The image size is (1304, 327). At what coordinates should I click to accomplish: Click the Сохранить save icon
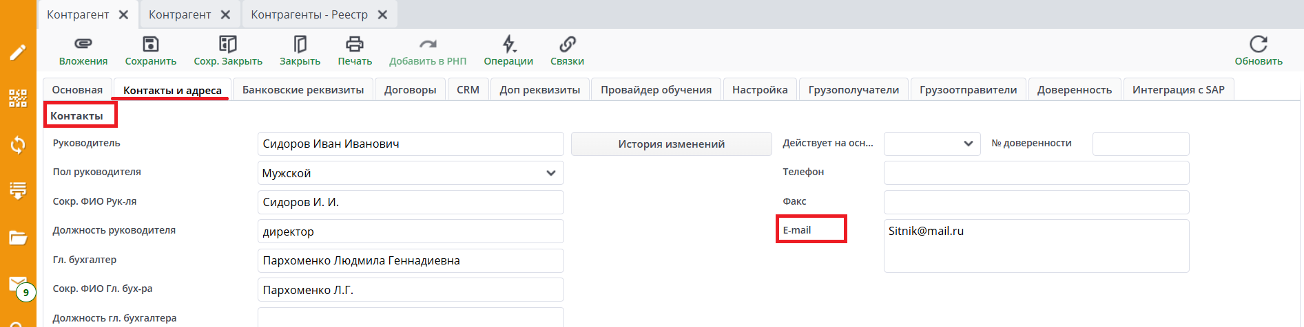click(150, 44)
